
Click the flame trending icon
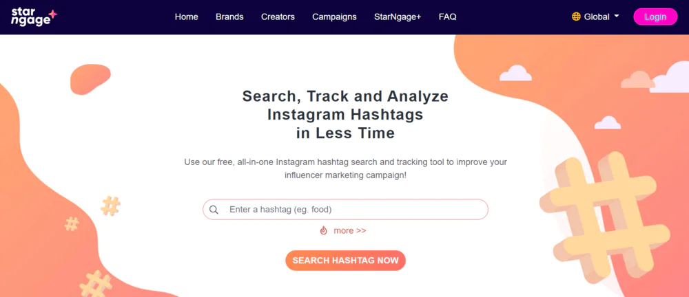coord(324,231)
